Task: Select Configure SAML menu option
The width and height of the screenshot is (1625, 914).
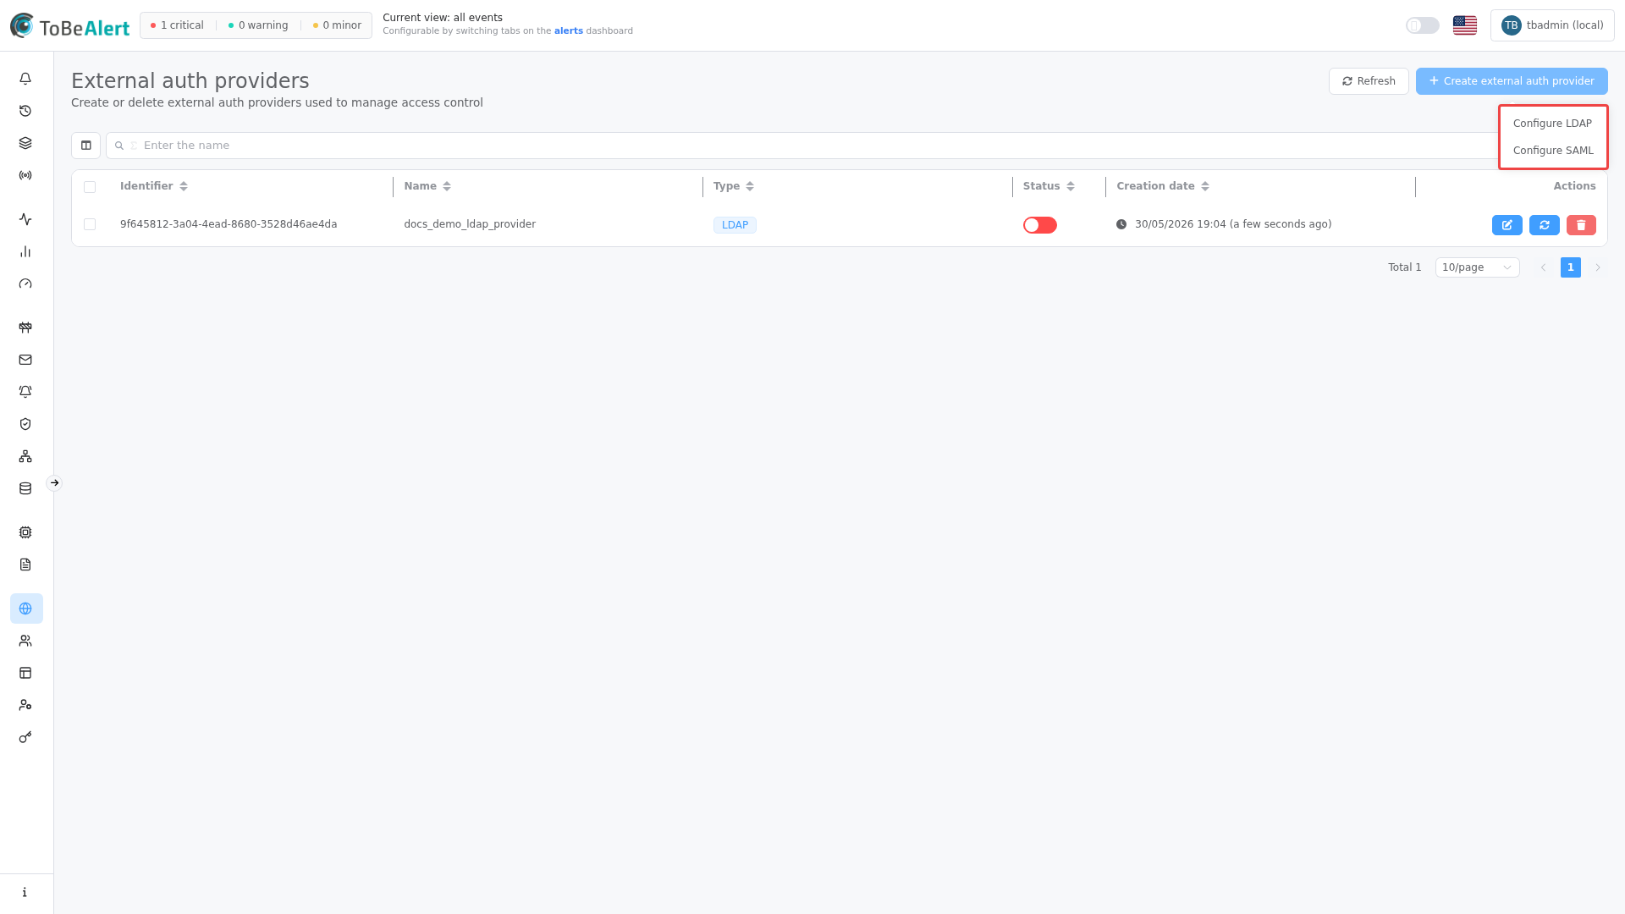Action: tap(1552, 151)
